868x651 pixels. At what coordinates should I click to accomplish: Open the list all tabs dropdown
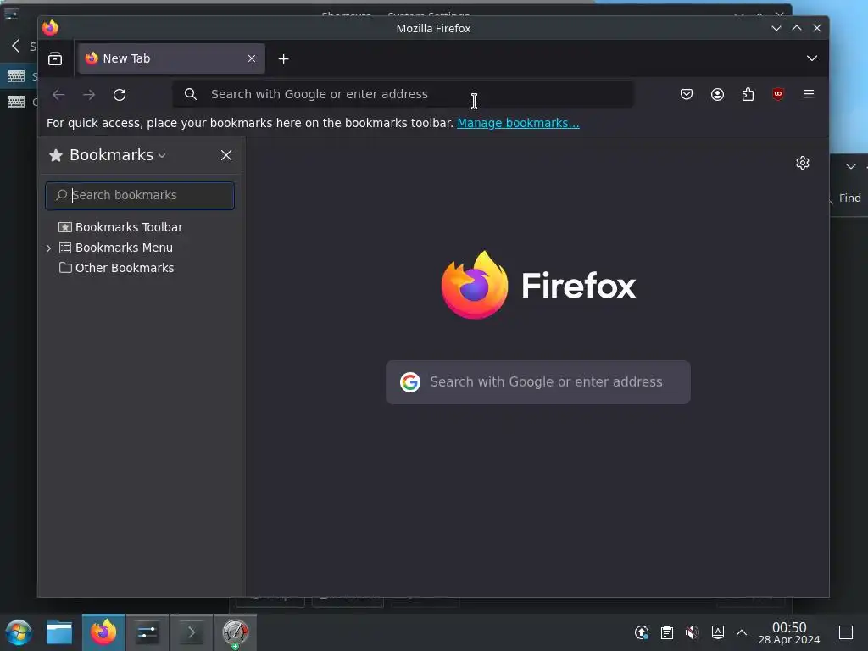coord(811,58)
